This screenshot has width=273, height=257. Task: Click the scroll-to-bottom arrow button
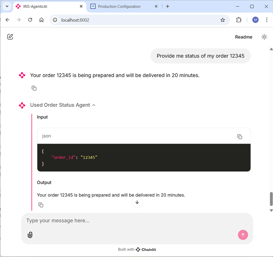coord(137,202)
